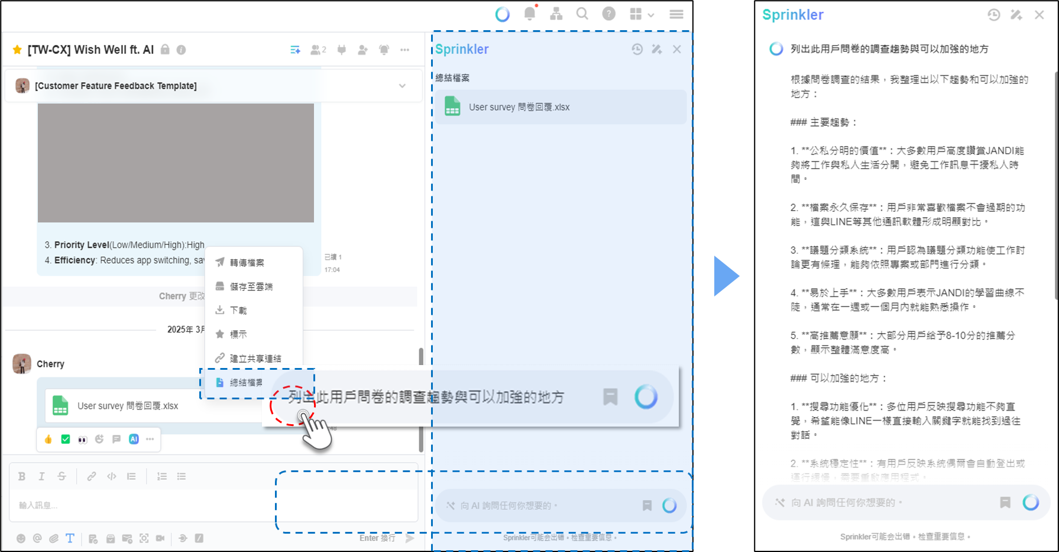Open the plug connect integrations icon

pos(342,50)
